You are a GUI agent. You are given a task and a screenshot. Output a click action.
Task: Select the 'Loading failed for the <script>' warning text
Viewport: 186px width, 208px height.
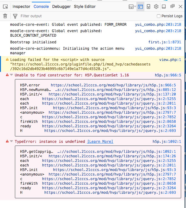pyautogui.click(x=80, y=64)
